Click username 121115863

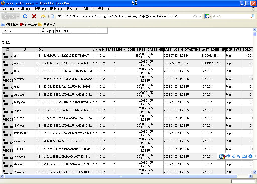pyautogui.click(x=20, y=133)
